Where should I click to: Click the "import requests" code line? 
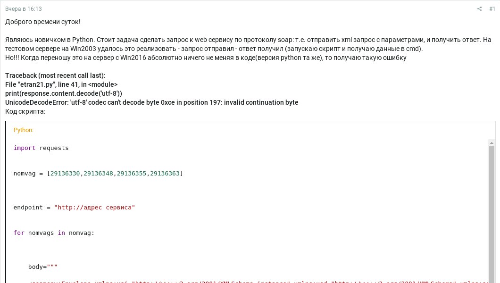pos(41,148)
